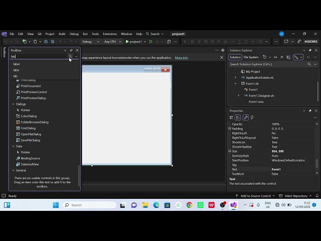Click Pending Changes Filter icon in Solution Explorer
Viewport: 321px width, 241px height.
pyautogui.click(x=264, y=57)
